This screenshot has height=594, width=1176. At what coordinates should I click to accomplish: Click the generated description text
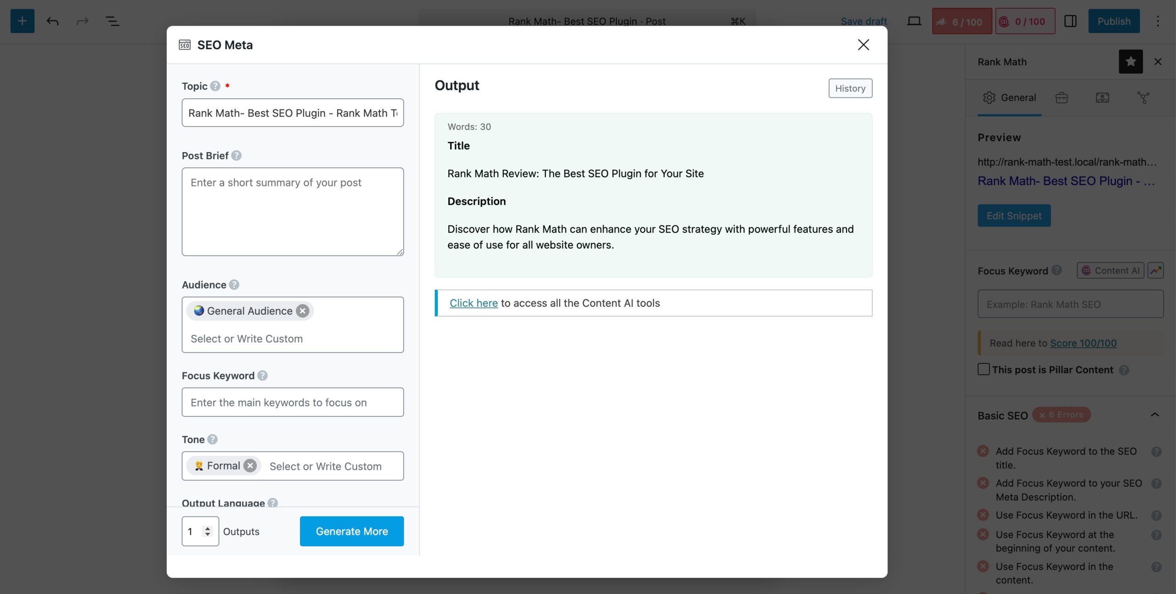tap(650, 237)
